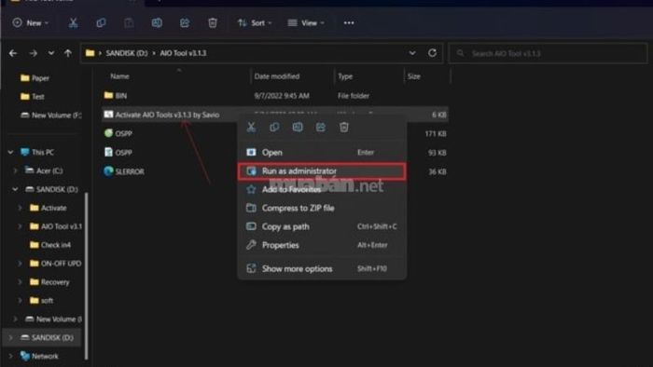The height and width of the screenshot is (367, 653).
Task: Go up one folder level
Action: click(68, 53)
